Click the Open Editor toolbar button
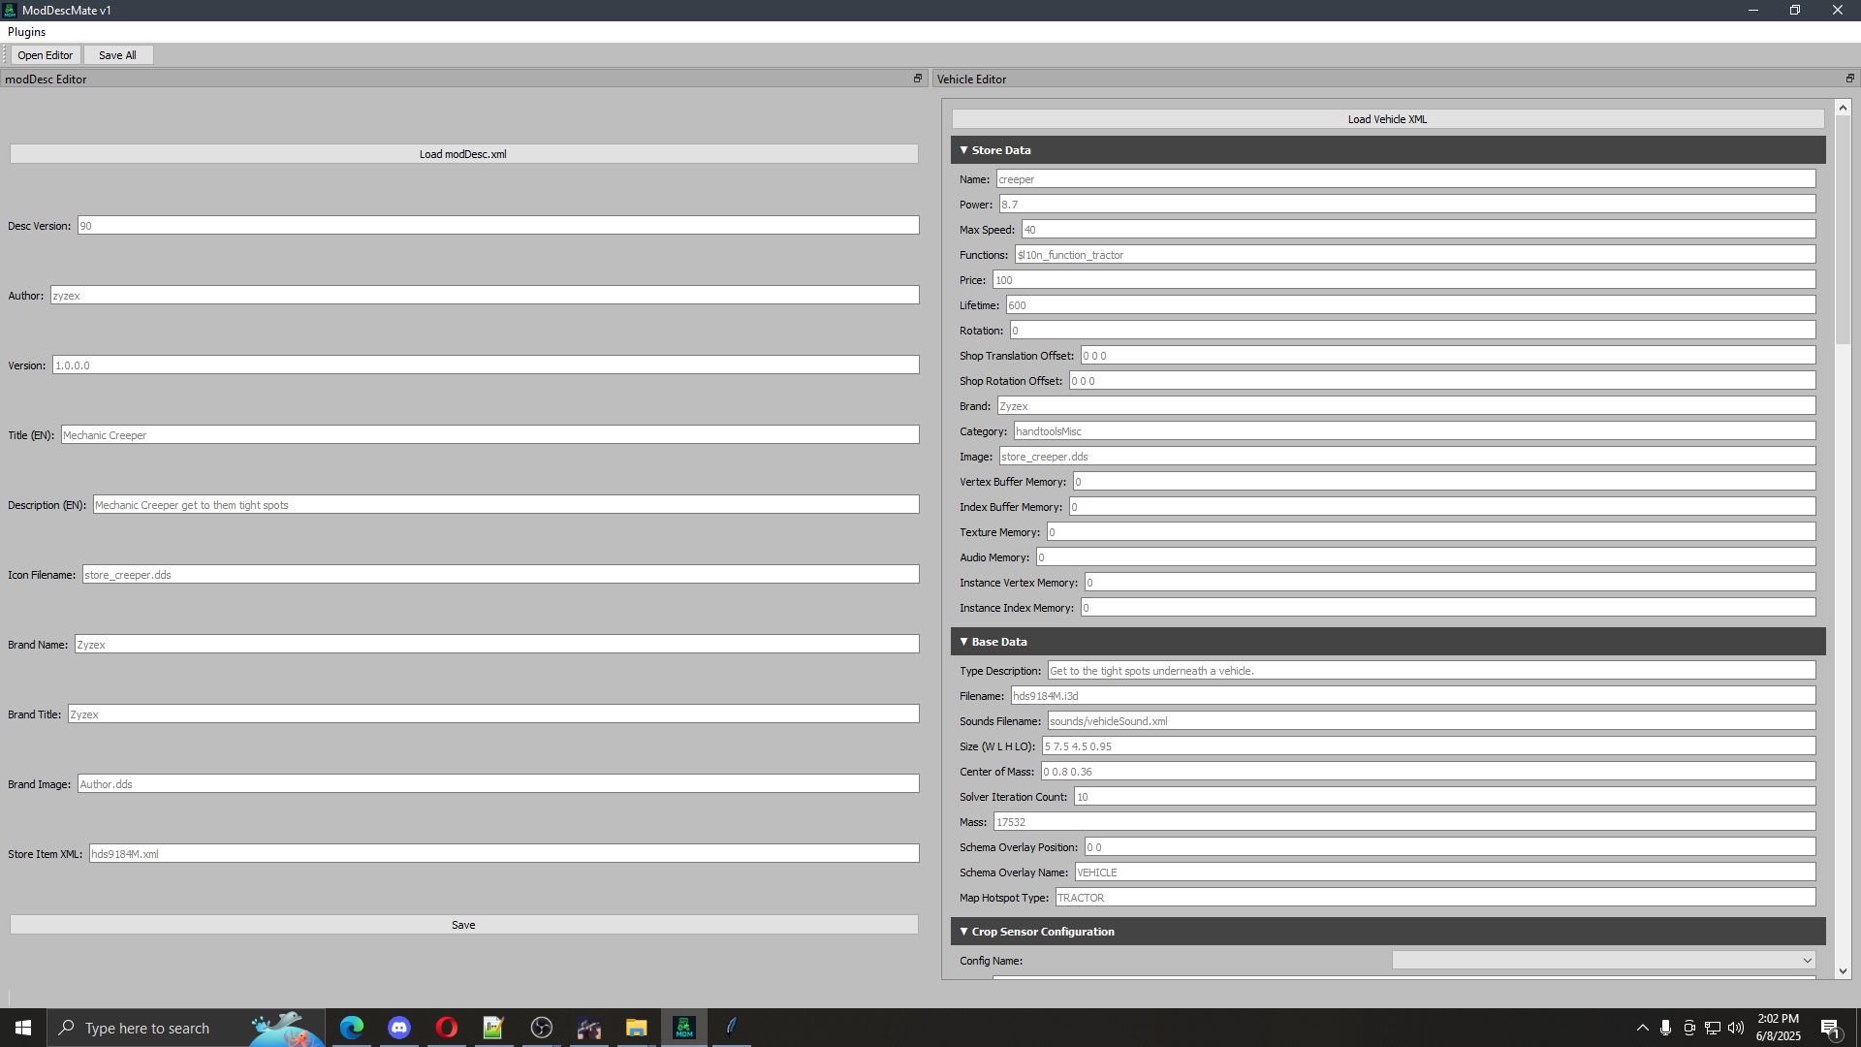Image resolution: width=1861 pixels, height=1047 pixels. pyautogui.click(x=45, y=55)
